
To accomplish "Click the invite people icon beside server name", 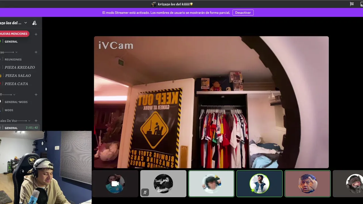I will coord(35,23).
